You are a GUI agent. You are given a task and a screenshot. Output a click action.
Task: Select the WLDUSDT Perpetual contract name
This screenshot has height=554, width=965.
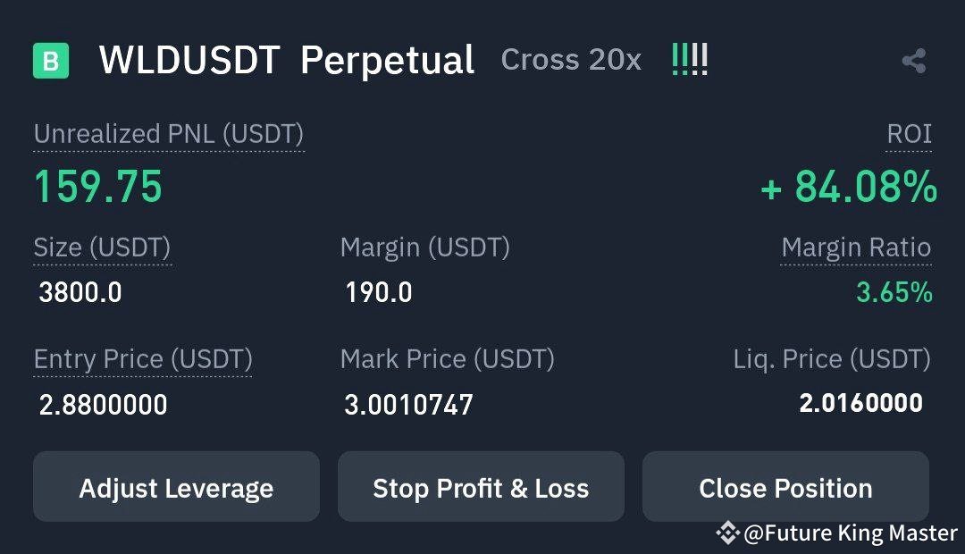pos(286,60)
